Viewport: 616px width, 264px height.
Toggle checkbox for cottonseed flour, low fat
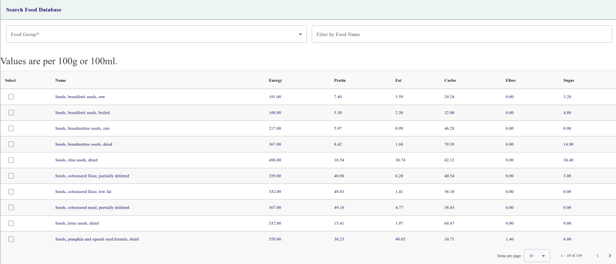pos(11,191)
